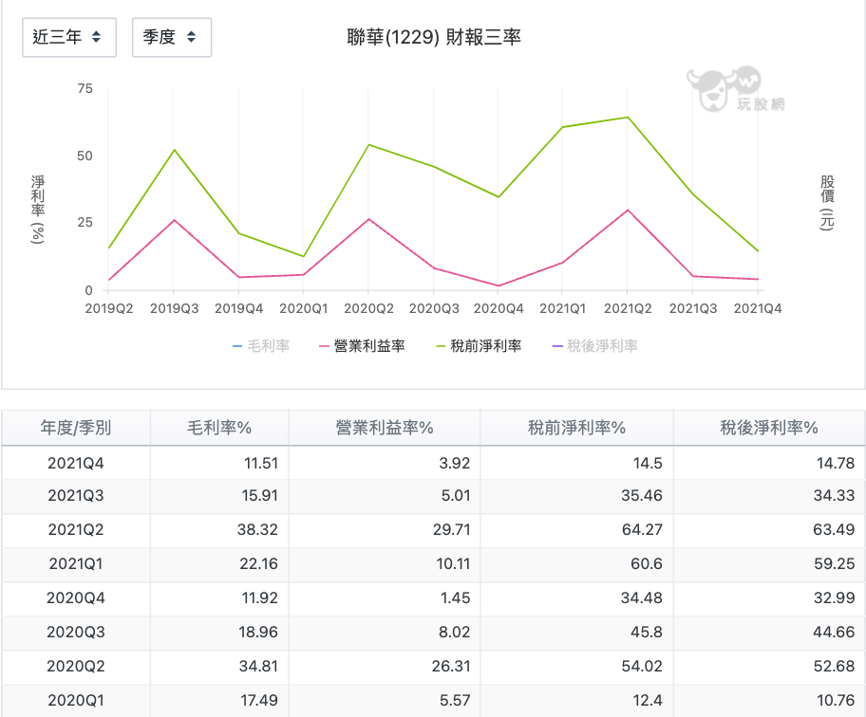The height and width of the screenshot is (717, 866).
Task: Click the value 38.32 in 毛利率 column
Action: [257, 530]
